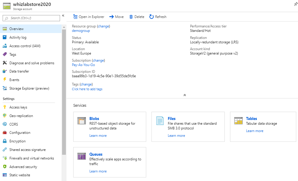
Task: Click the Access keys key icon
Action: pyautogui.click(x=5, y=107)
